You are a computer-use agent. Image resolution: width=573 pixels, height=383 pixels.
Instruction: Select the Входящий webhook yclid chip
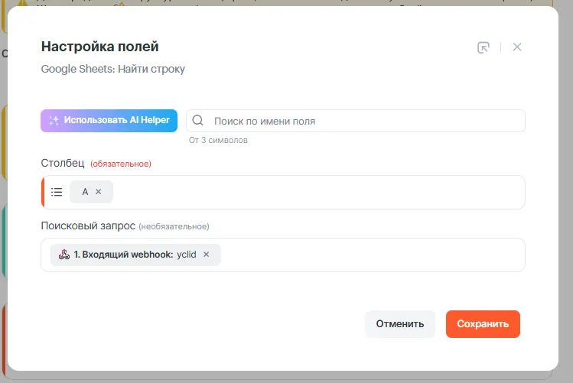point(130,255)
